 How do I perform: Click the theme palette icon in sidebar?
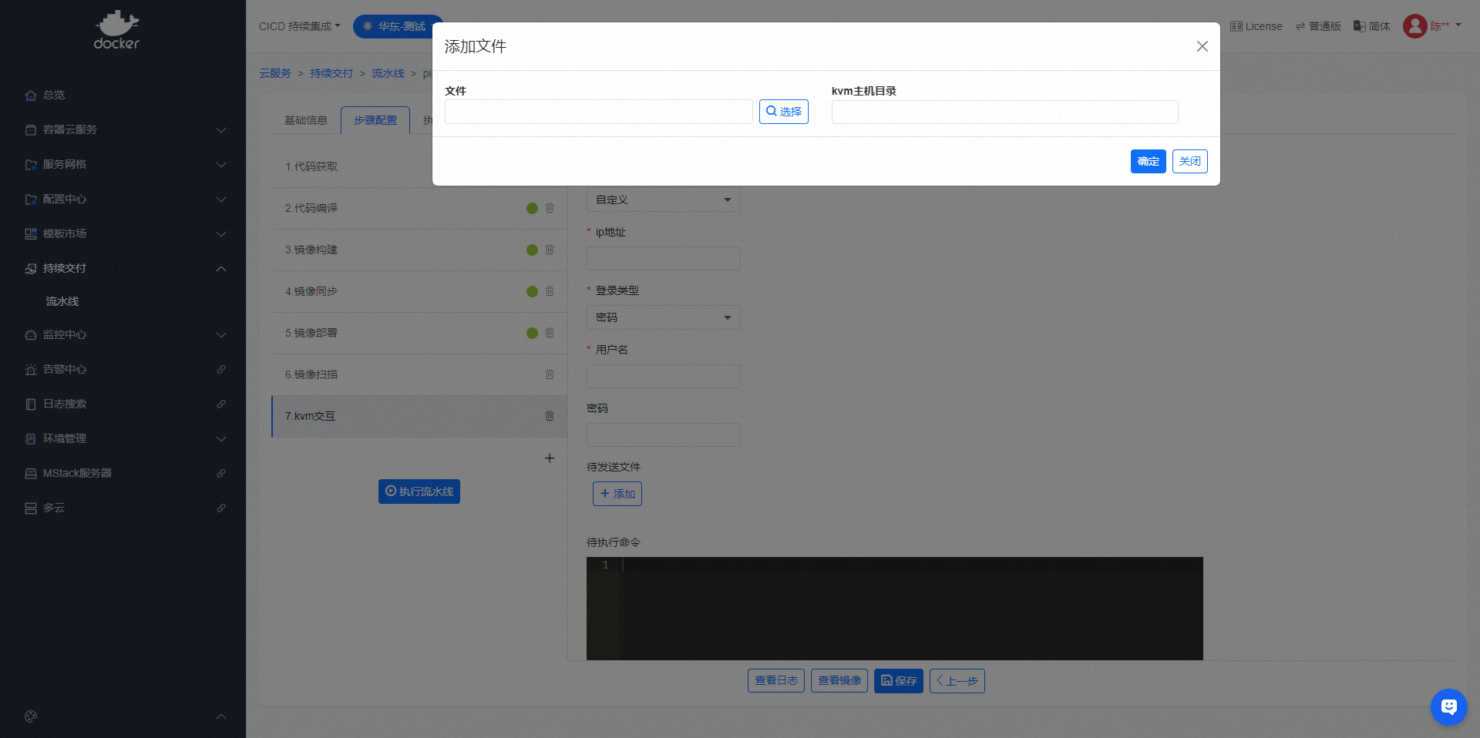(31, 716)
